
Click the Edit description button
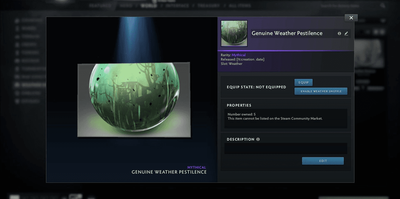pyautogui.click(x=323, y=161)
